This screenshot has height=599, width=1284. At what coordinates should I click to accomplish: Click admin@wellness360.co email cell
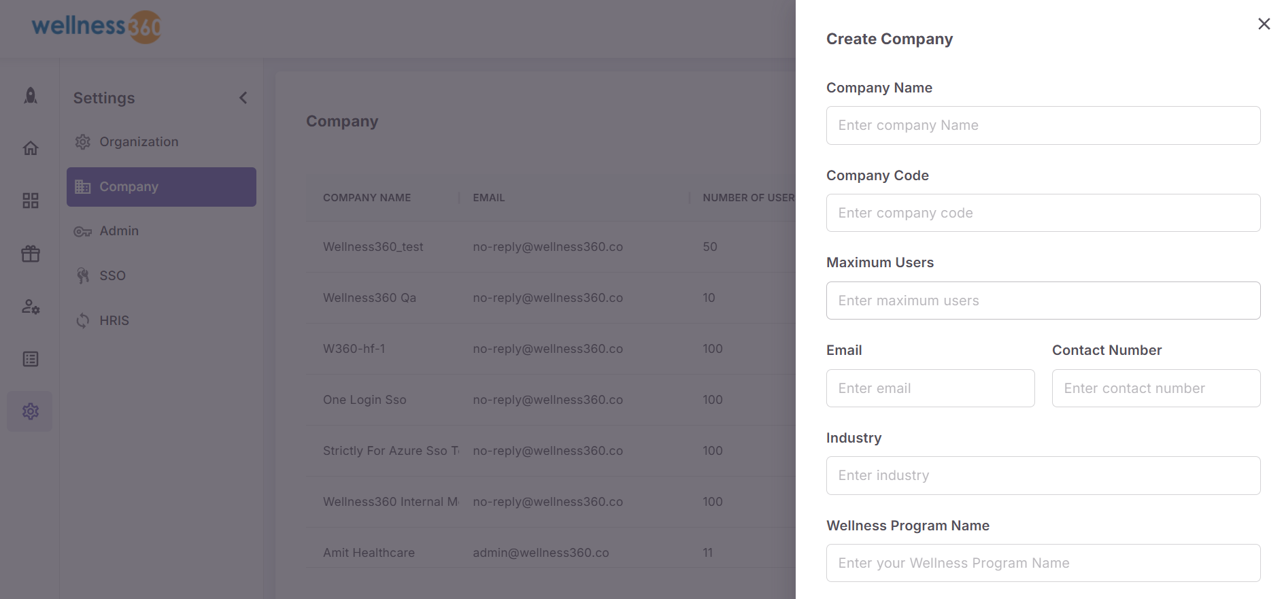pos(541,553)
